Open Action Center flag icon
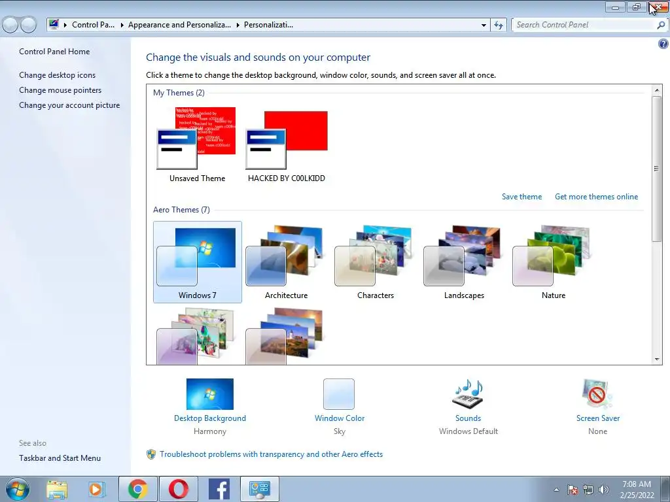The height and width of the screenshot is (502, 670). [573, 490]
